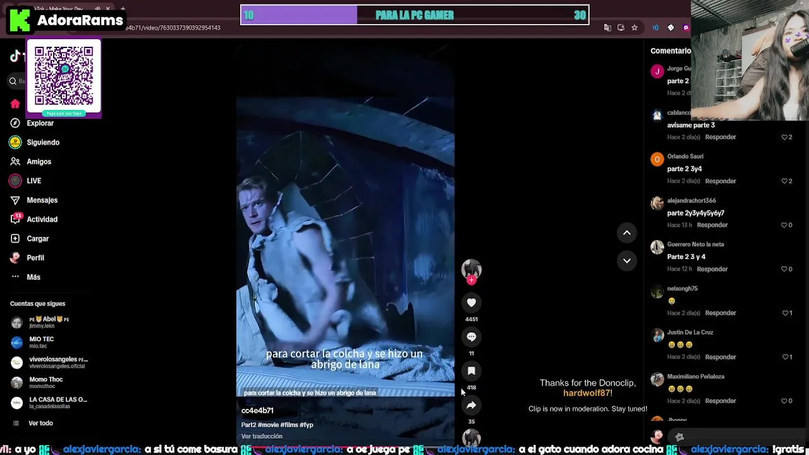
Task: Open Jorge's pink J avatar
Action: coord(657,71)
